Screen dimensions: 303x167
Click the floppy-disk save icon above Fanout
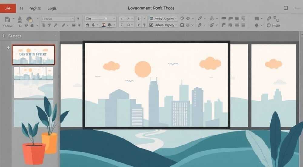pos(7,19)
